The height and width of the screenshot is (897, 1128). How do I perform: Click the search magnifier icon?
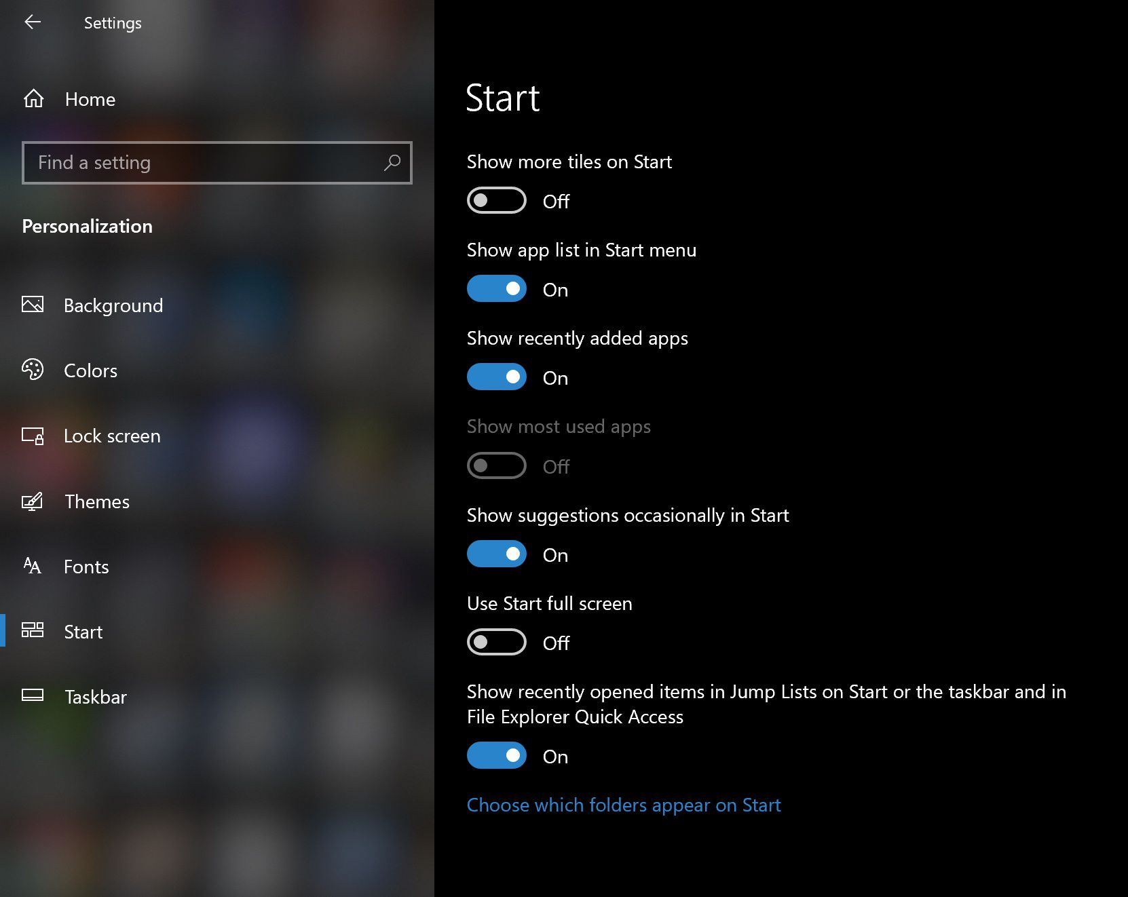[392, 163]
